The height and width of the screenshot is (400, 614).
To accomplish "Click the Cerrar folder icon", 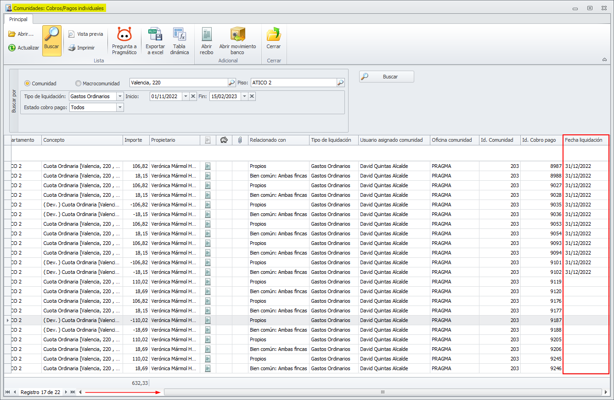I will [274, 35].
